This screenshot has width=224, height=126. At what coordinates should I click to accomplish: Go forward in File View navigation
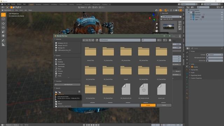[x=87, y=40]
